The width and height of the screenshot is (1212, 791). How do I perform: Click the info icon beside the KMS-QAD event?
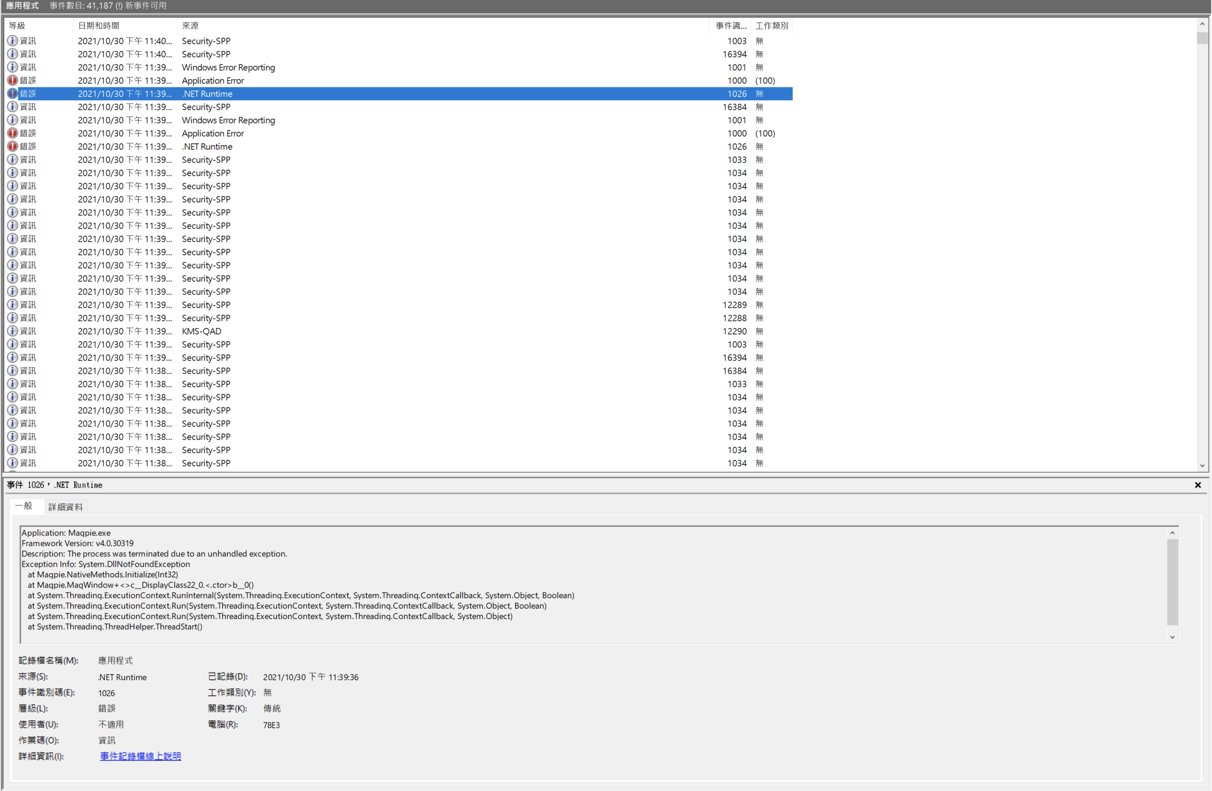[13, 331]
